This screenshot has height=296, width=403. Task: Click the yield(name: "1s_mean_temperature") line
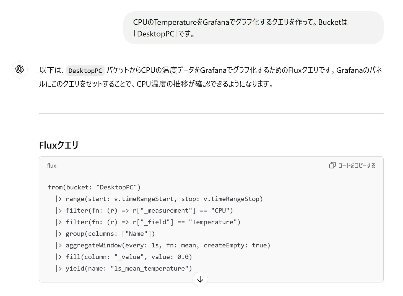(123, 268)
